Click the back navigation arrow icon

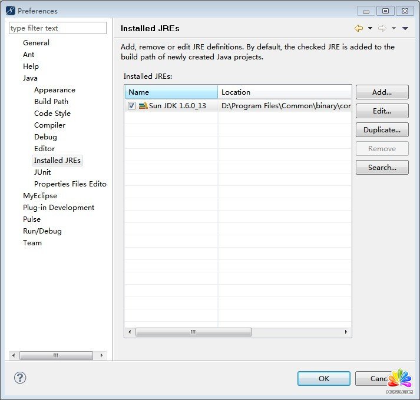pos(358,28)
